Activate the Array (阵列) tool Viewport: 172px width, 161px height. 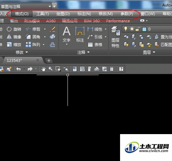point(33,44)
